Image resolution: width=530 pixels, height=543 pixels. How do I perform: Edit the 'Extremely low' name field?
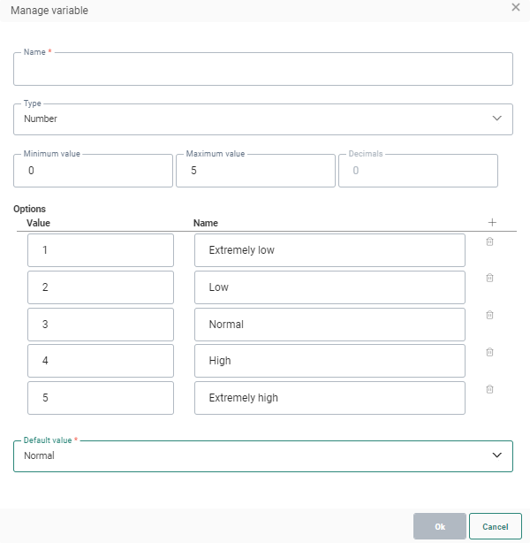pyautogui.click(x=329, y=250)
